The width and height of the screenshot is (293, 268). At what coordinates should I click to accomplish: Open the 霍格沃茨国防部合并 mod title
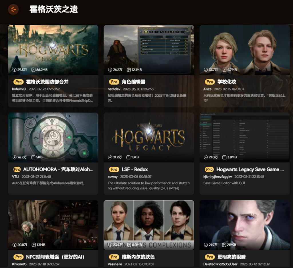tap(47, 82)
